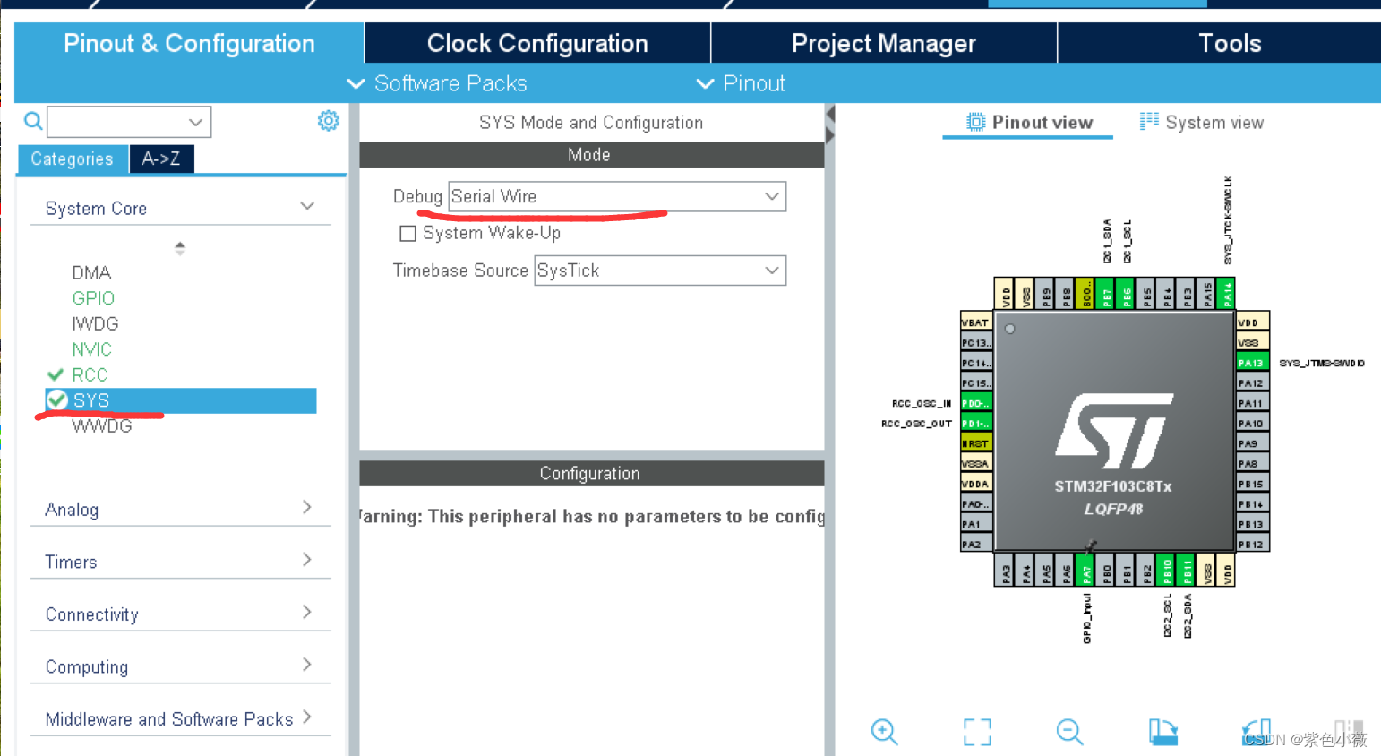Switch to the Clock Configuration tab
1381x756 pixels.
click(x=537, y=43)
